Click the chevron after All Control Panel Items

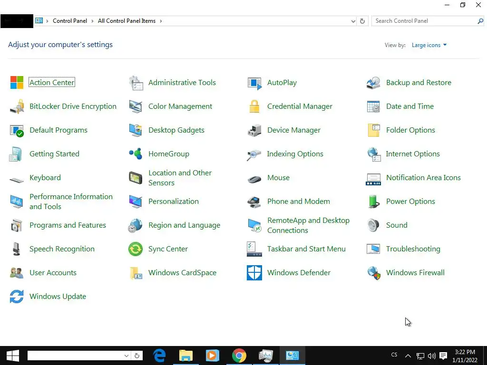[161, 21]
